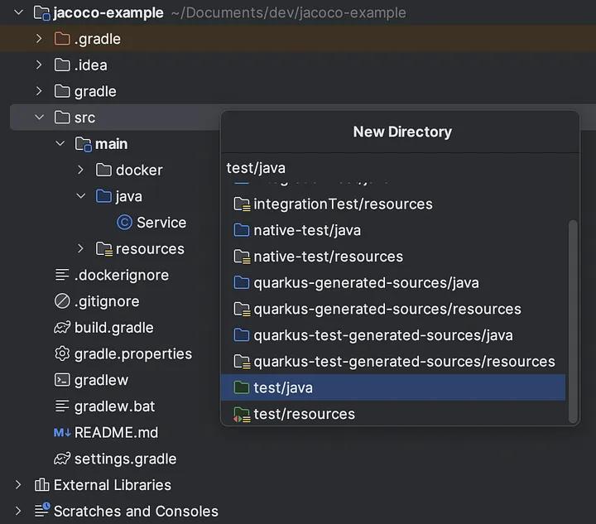Screen dimensions: 596x524
Task: Click the src folder icon
Action: pos(62,118)
